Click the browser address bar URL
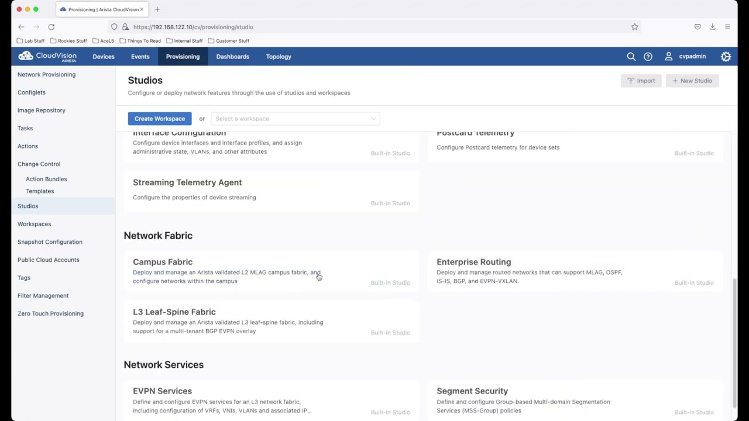This screenshot has width=749, height=421. (193, 27)
